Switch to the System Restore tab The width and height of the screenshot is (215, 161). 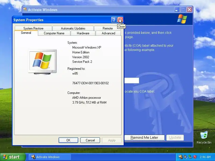pos(33,28)
